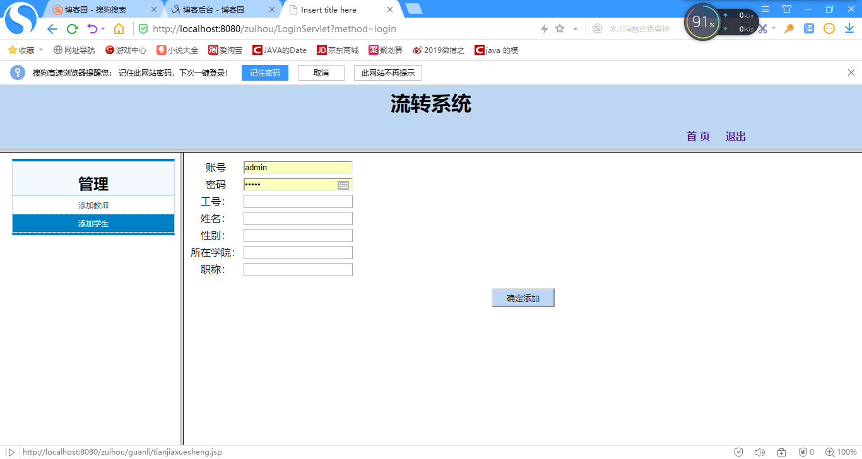Close the Insert title here tab
This screenshot has height=459, width=862.
coord(390,9)
